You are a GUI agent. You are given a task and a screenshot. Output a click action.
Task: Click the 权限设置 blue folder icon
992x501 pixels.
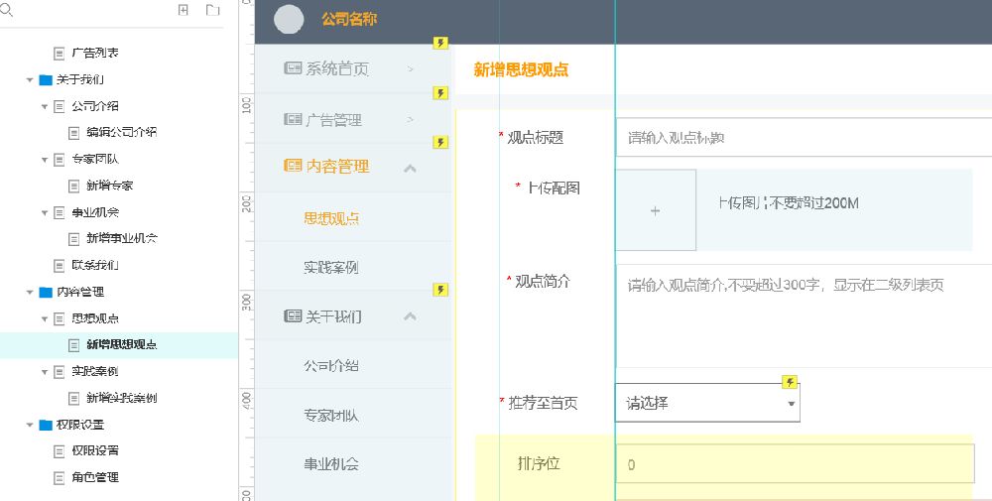click(46, 425)
